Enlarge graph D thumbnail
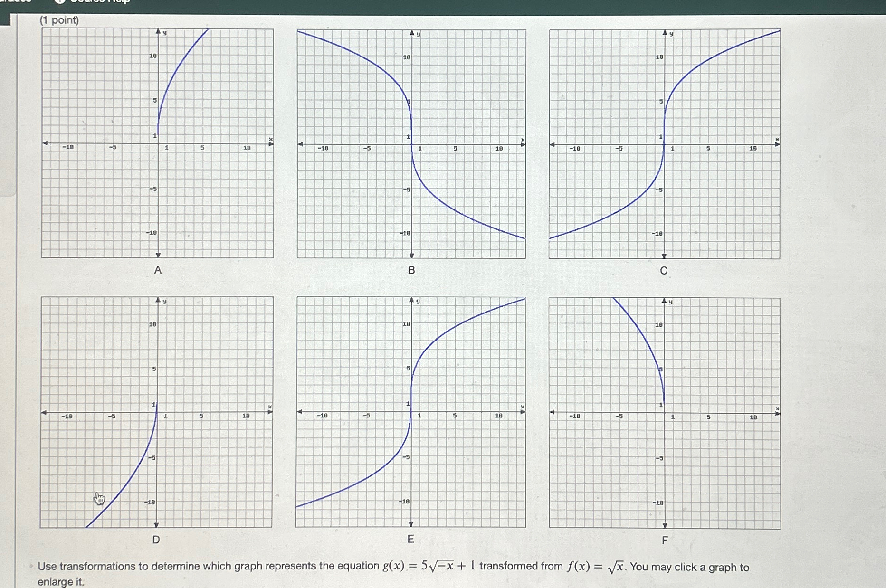Screen dimensions: 886x588 point(156,412)
